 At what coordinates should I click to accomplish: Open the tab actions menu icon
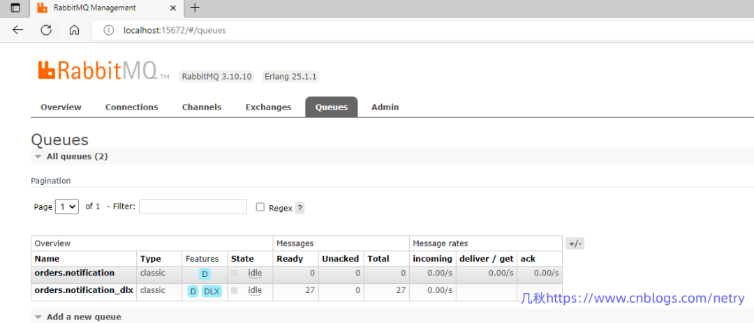(x=15, y=8)
